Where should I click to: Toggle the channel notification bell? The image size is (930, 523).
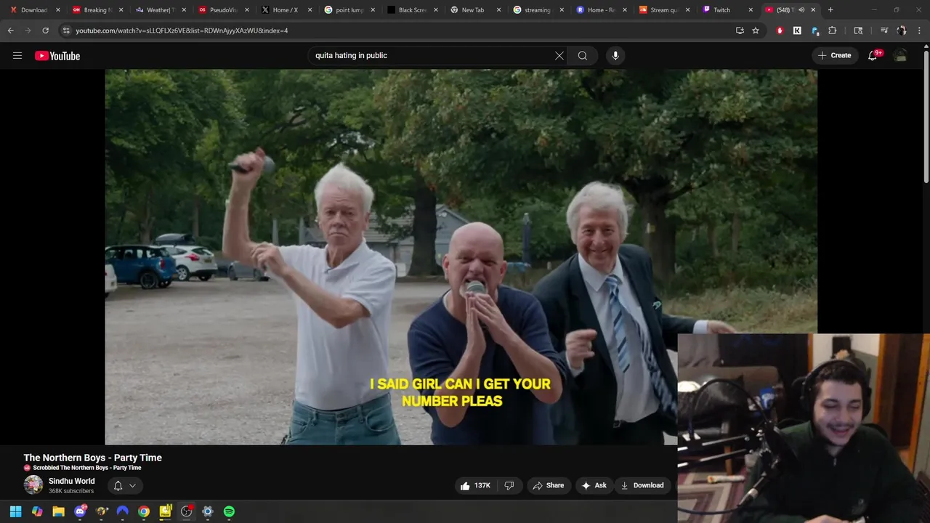pos(118,485)
